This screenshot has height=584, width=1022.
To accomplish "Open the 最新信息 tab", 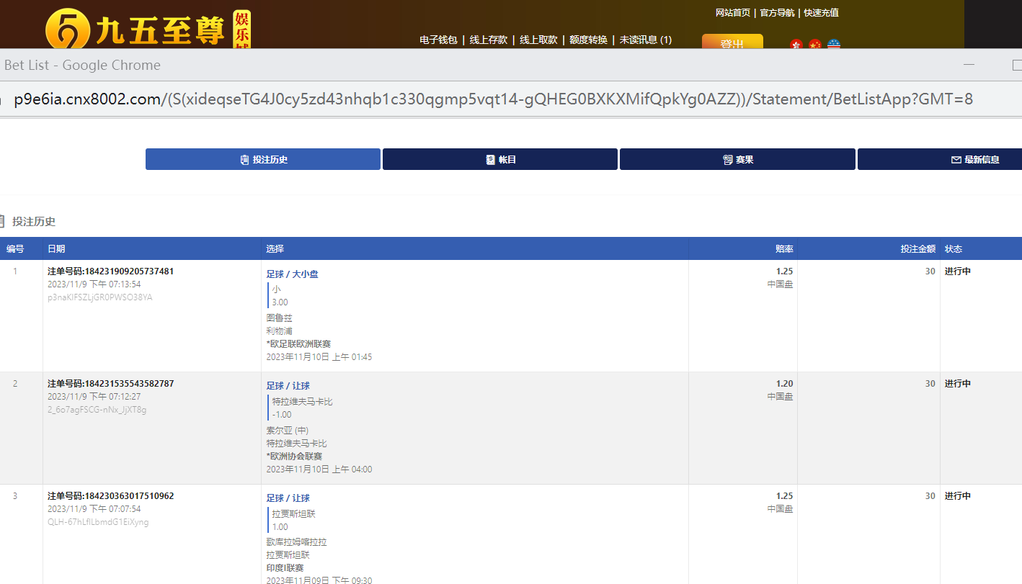I will coord(940,159).
